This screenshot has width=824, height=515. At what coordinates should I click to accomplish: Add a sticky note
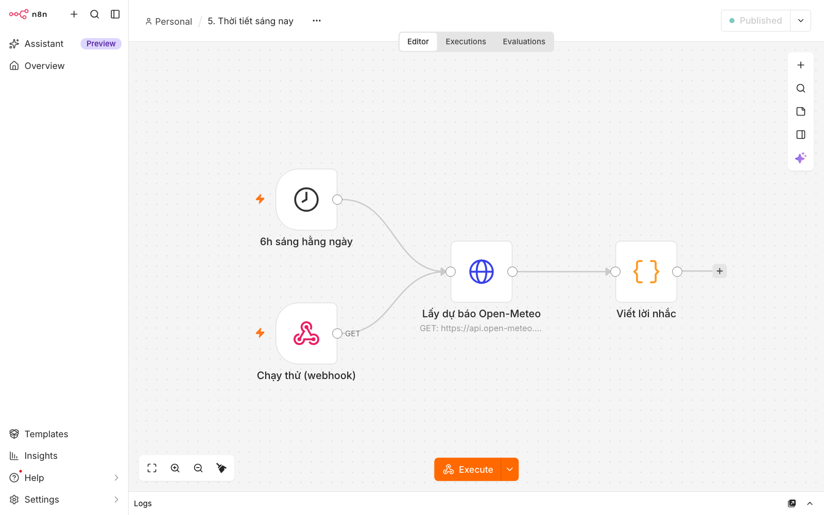(801, 112)
